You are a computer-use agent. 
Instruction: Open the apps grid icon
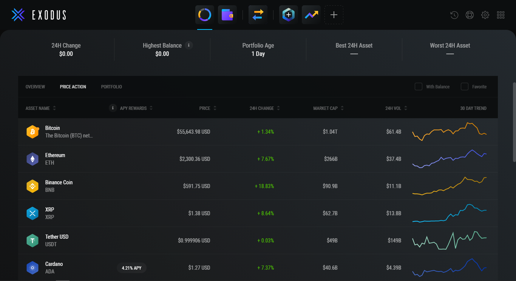click(501, 15)
